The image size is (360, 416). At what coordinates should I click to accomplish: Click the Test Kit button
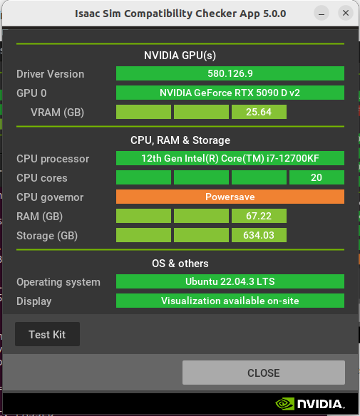tap(47, 334)
